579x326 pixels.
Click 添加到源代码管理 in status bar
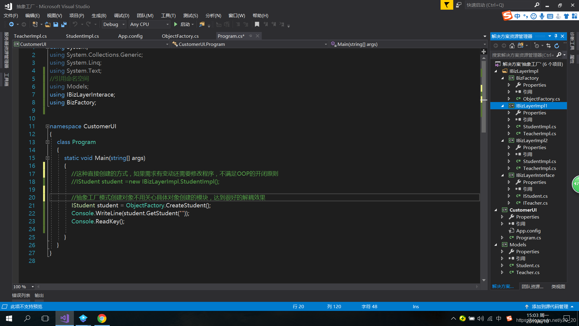coord(549,307)
